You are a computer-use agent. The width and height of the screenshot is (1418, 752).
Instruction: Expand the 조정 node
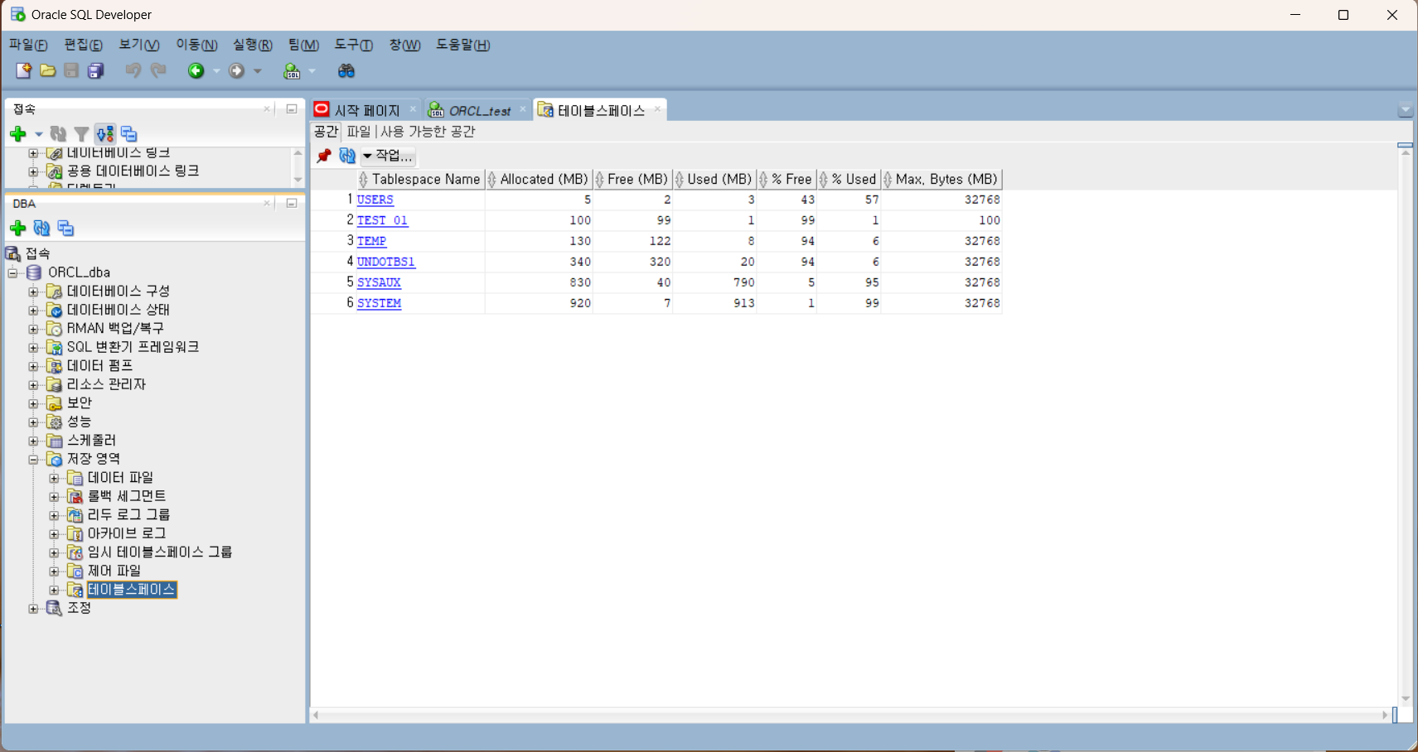point(33,609)
